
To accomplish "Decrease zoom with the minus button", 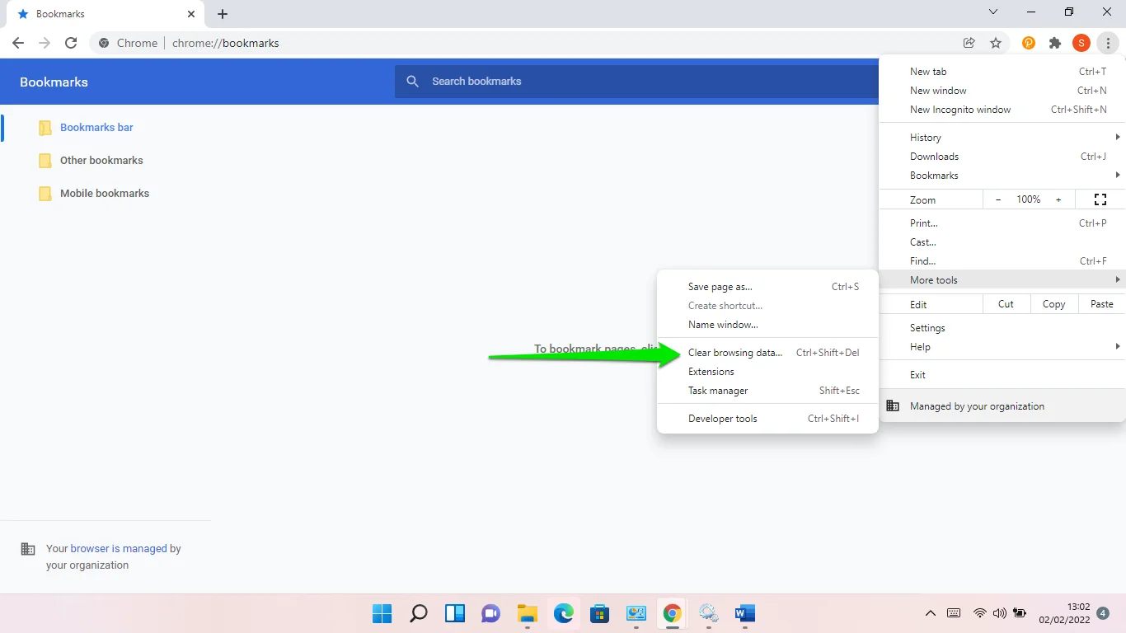I will (998, 199).
